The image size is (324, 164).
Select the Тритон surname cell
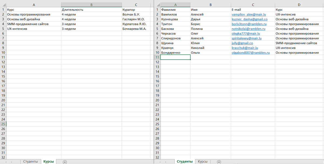(175, 24)
